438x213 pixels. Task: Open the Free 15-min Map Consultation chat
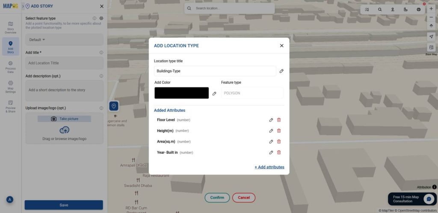click(412, 199)
